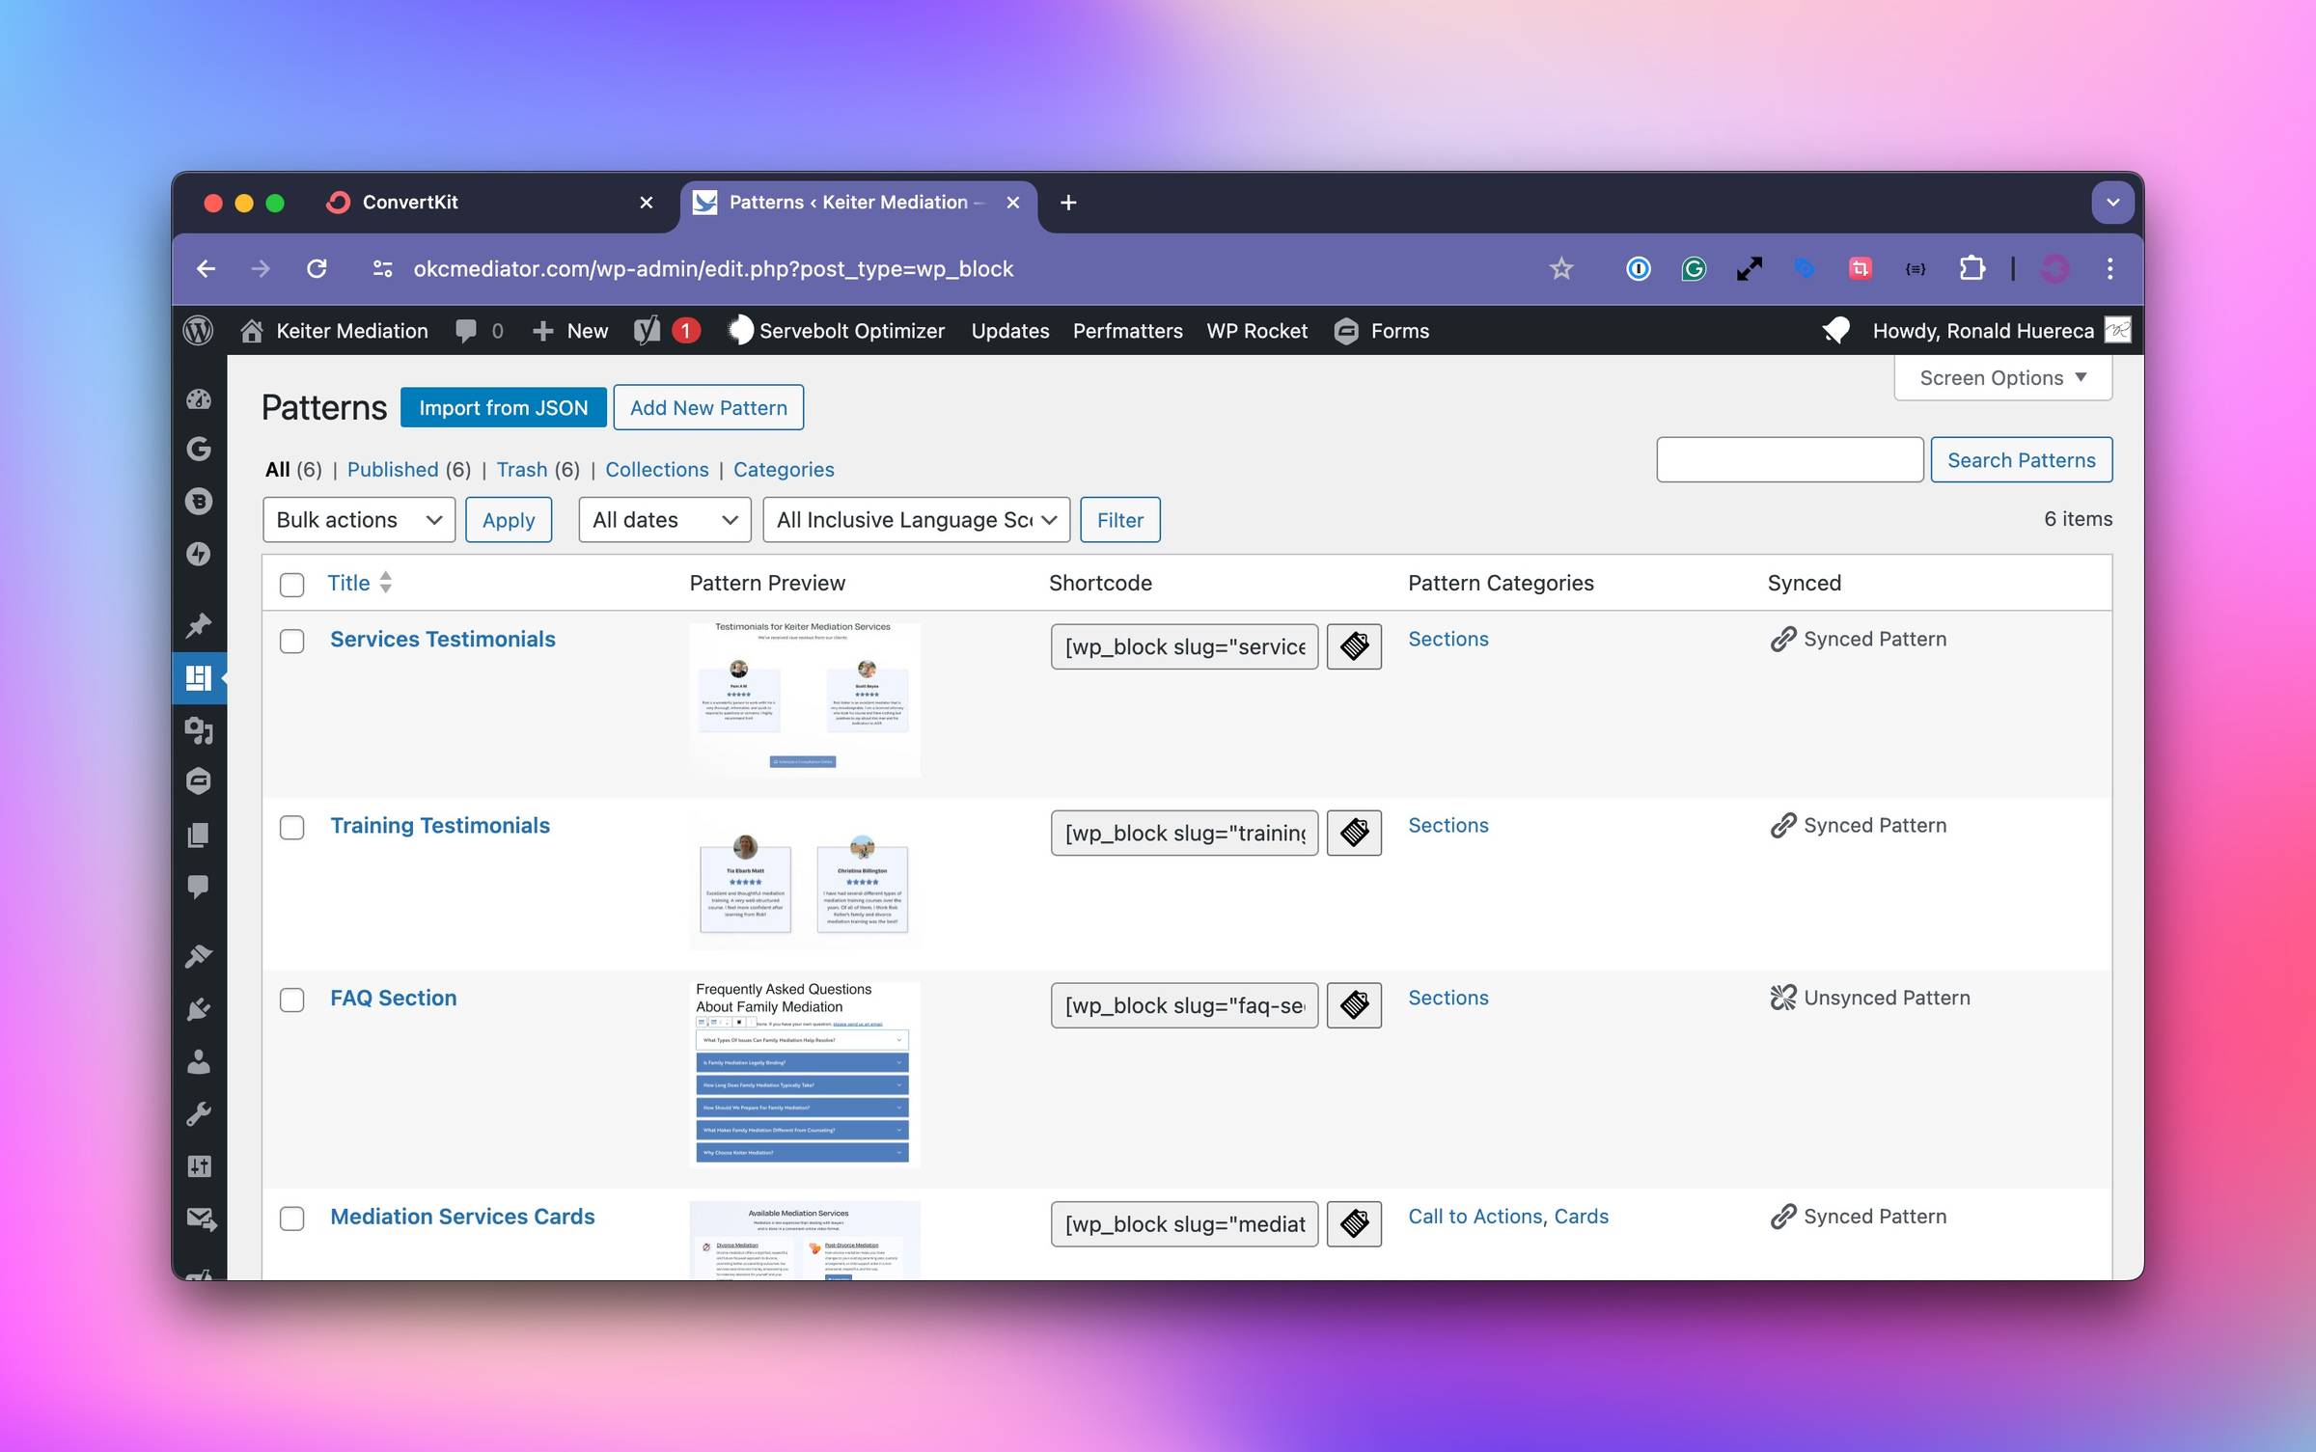
Task: Open Call to Actions category link
Action: 1475,1216
